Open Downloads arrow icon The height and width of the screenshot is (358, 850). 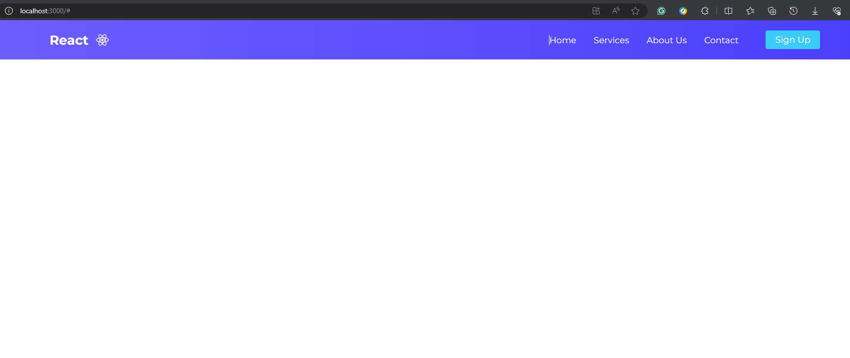click(815, 11)
